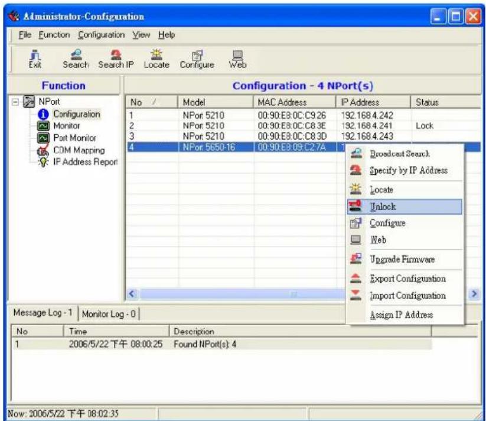Collapse the NPort tree node
The image size is (486, 421).
pos(15,102)
